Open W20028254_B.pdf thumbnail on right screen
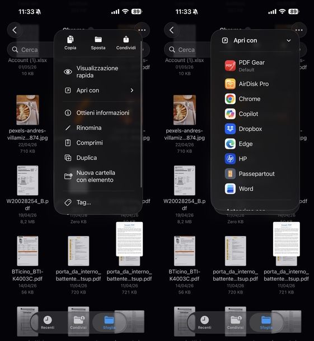The image size is (314, 341). tap(185, 181)
